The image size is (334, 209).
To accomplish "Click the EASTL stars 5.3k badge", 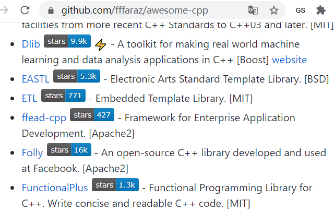I will tap(77, 76).
